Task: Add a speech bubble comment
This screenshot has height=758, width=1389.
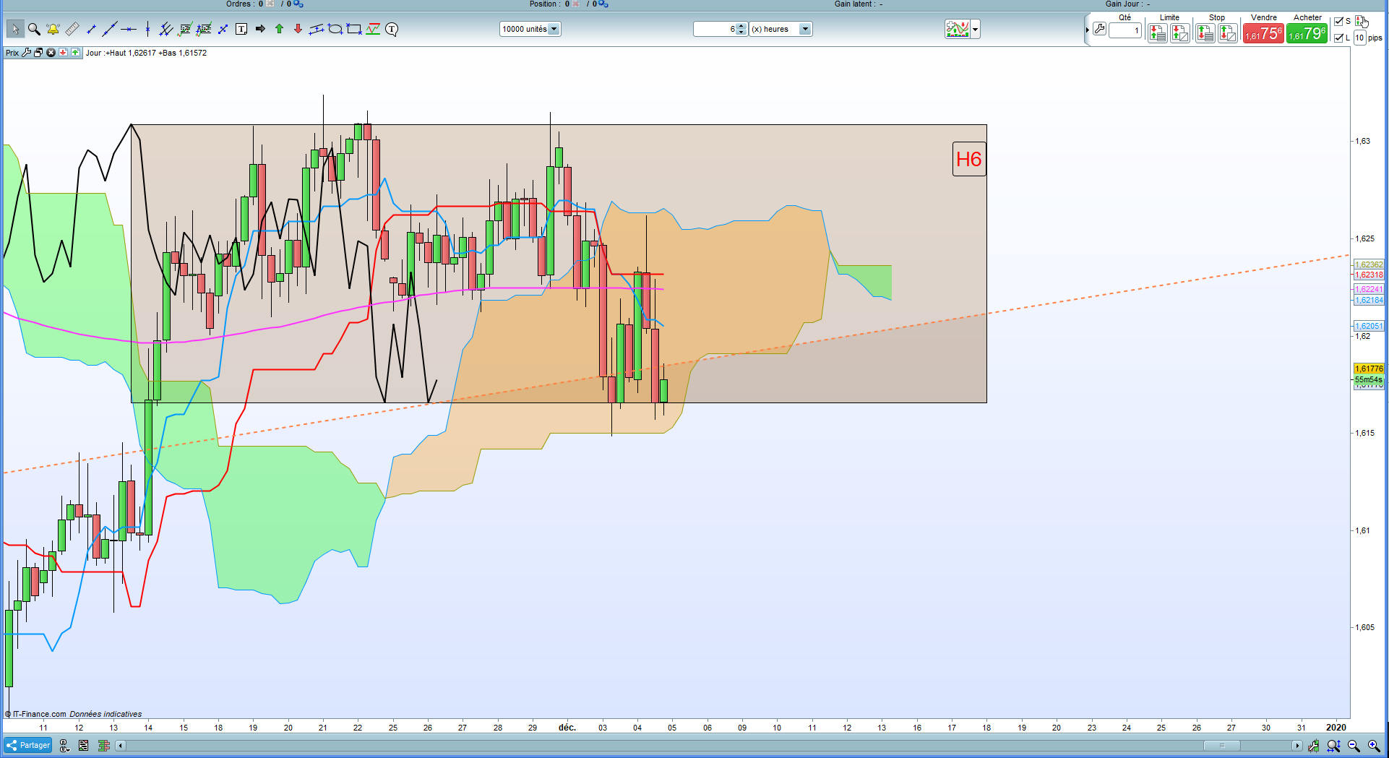Action: click(392, 29)
